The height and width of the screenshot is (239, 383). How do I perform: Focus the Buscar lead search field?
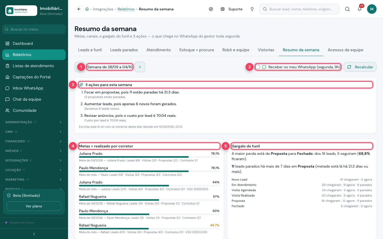pyautogui.click(x=299, y=9)
